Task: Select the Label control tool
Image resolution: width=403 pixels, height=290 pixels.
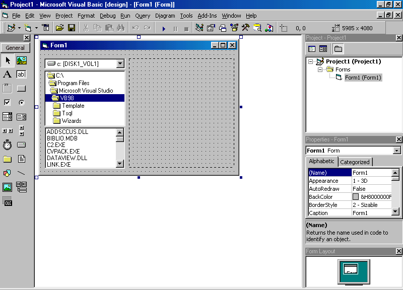Action: 8,75
